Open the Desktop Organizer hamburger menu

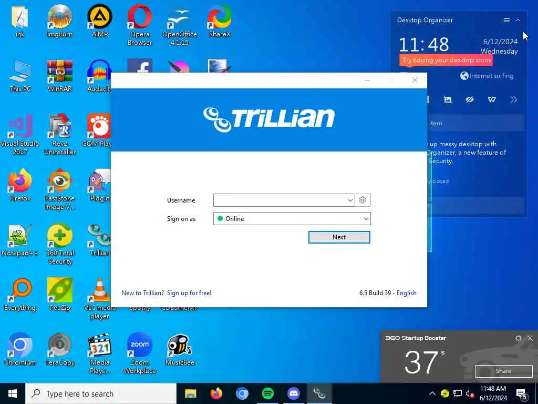506,21
